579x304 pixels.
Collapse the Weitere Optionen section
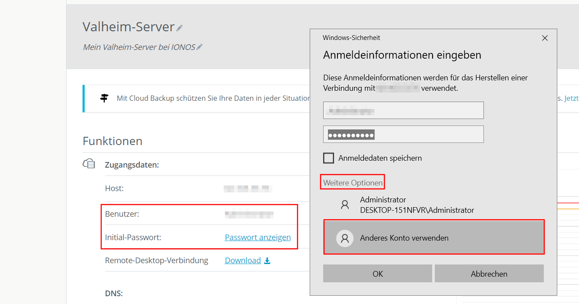pyautogui.click(x=353, y=183)
